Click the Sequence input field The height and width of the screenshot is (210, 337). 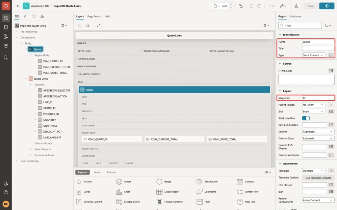pos(318,98)
